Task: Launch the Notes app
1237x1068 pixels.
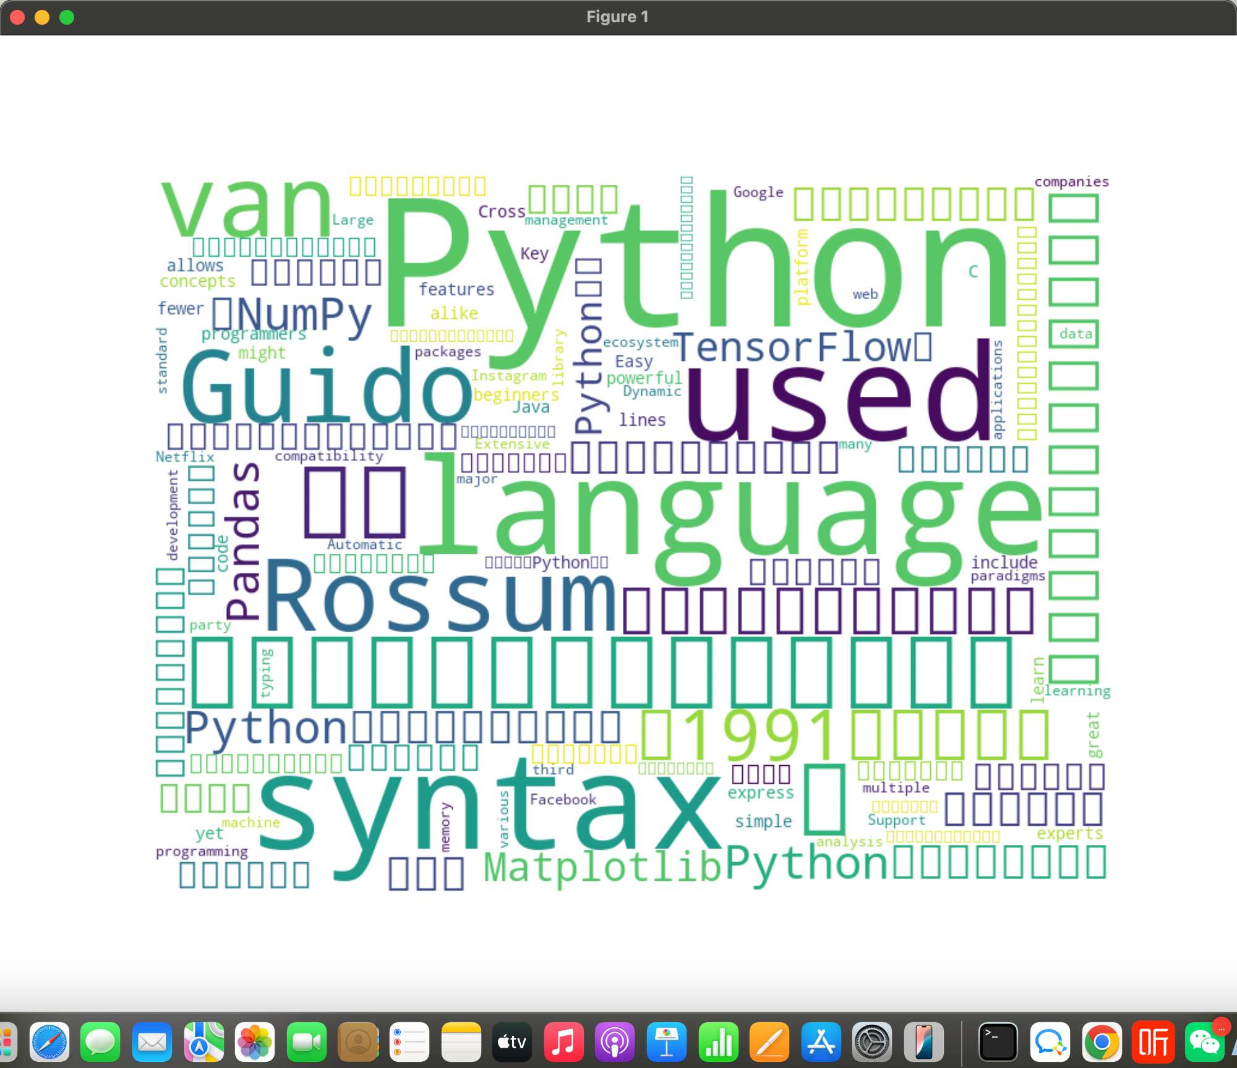Action: coord(461,1041)
